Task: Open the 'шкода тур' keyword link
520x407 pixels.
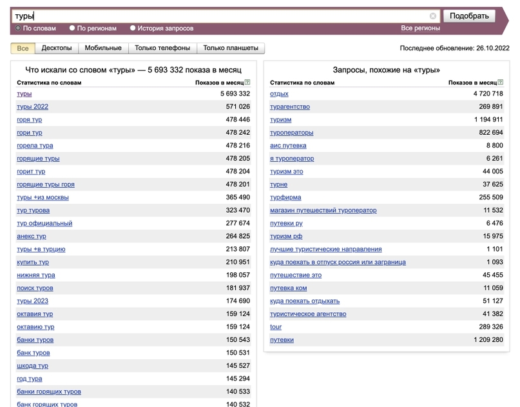Action: 32,366
